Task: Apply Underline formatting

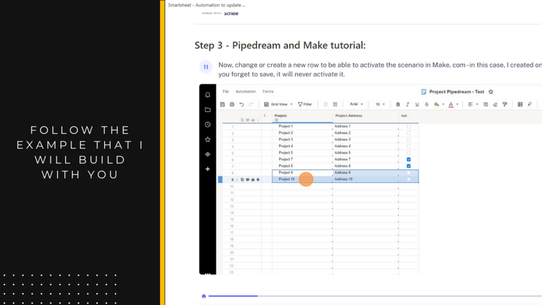Action: [417, 104]
